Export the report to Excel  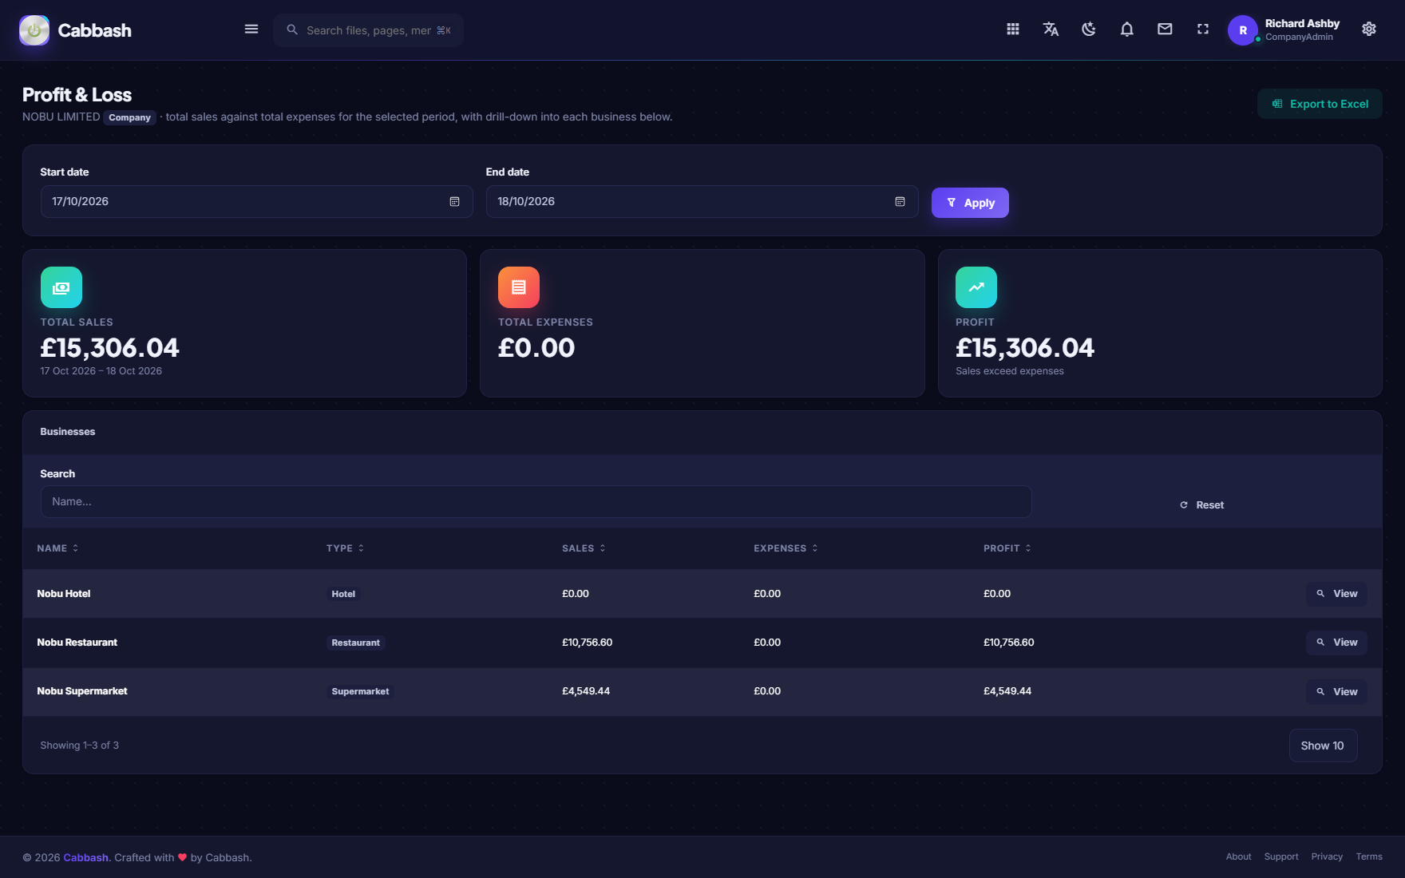pyautogui.click(x=1320, y=104)
